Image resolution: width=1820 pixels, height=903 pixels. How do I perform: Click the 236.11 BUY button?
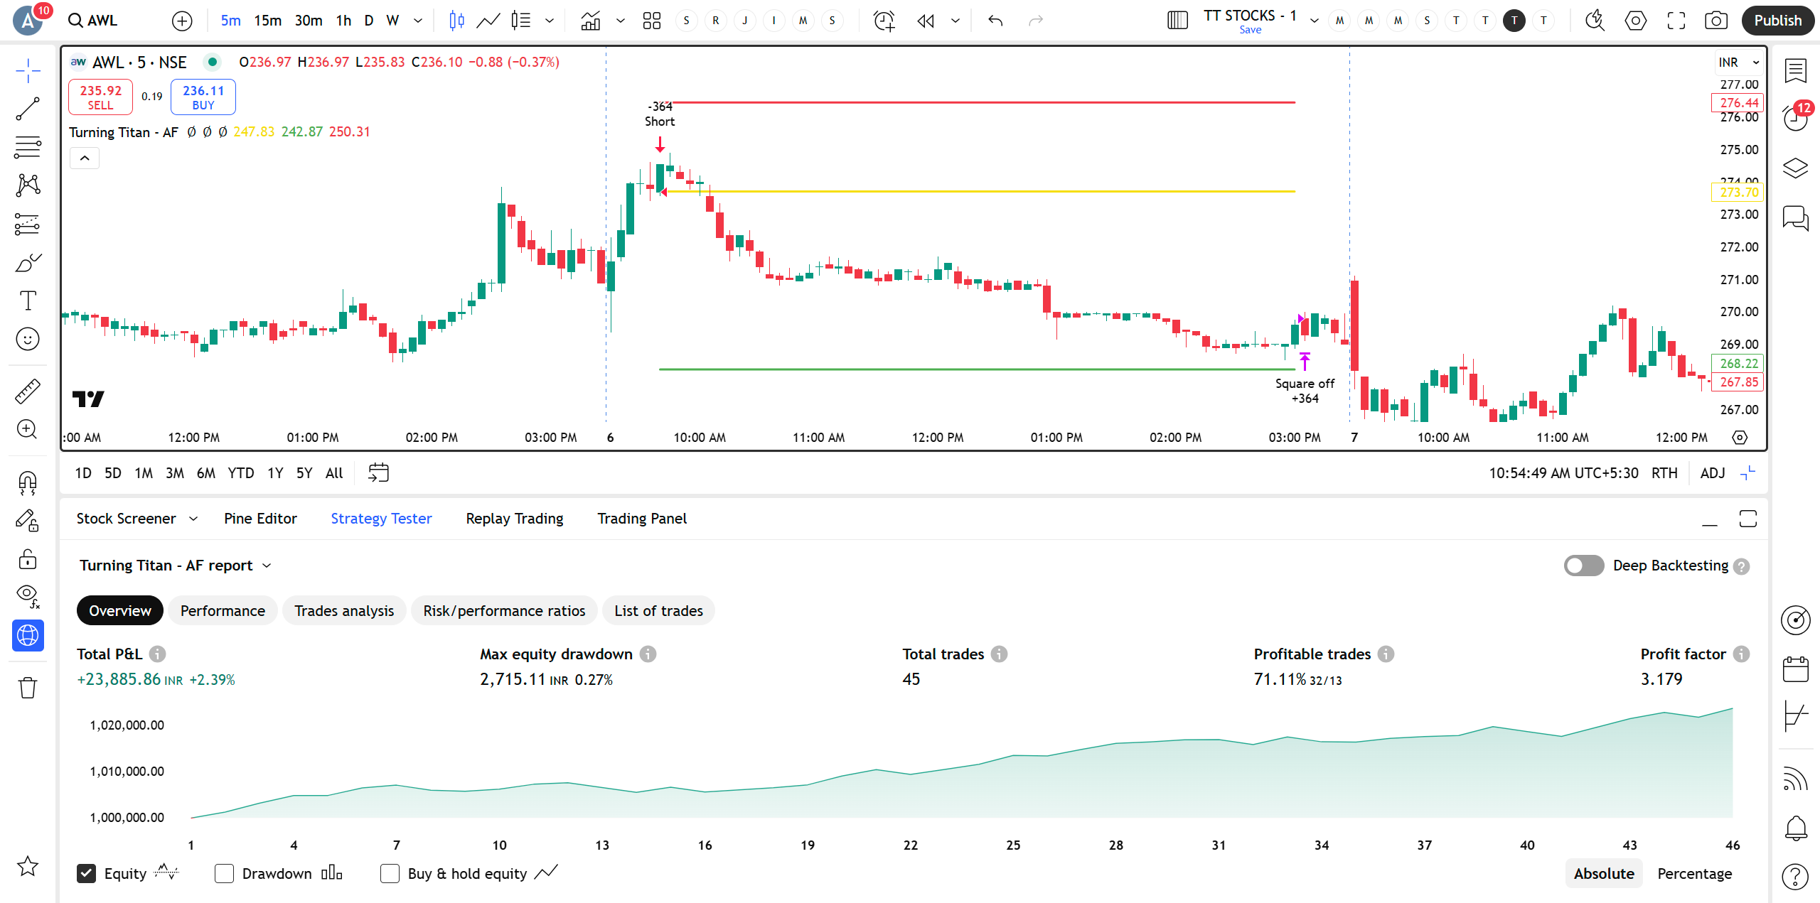[x=203, y=97]
